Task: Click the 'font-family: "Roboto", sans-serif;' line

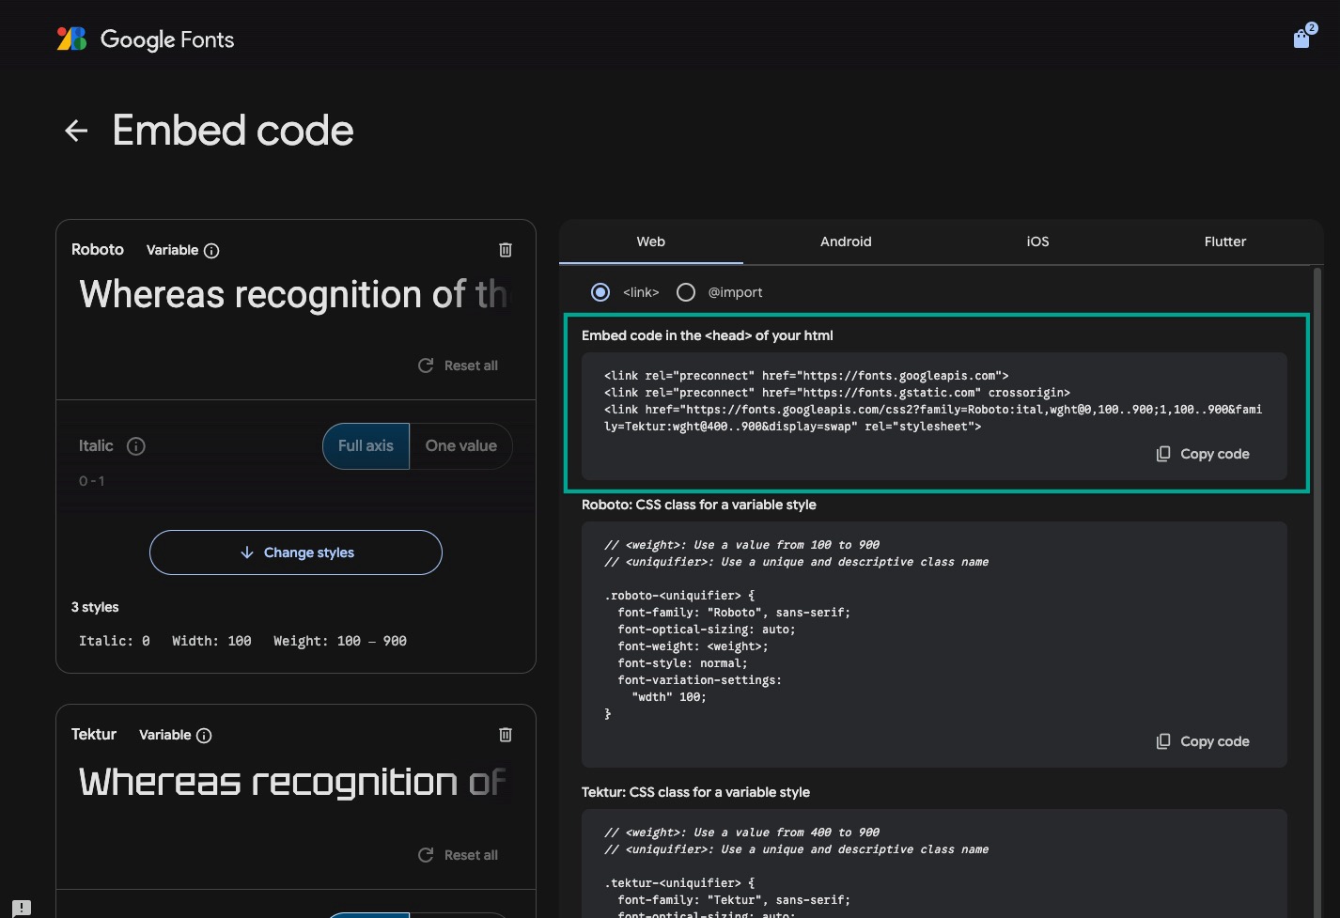Action: (x=734, y=613)
